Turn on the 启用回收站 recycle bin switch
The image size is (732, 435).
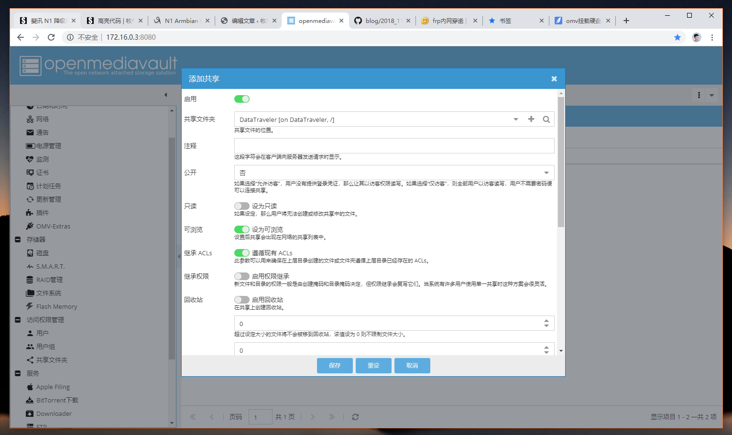[241, 300]
